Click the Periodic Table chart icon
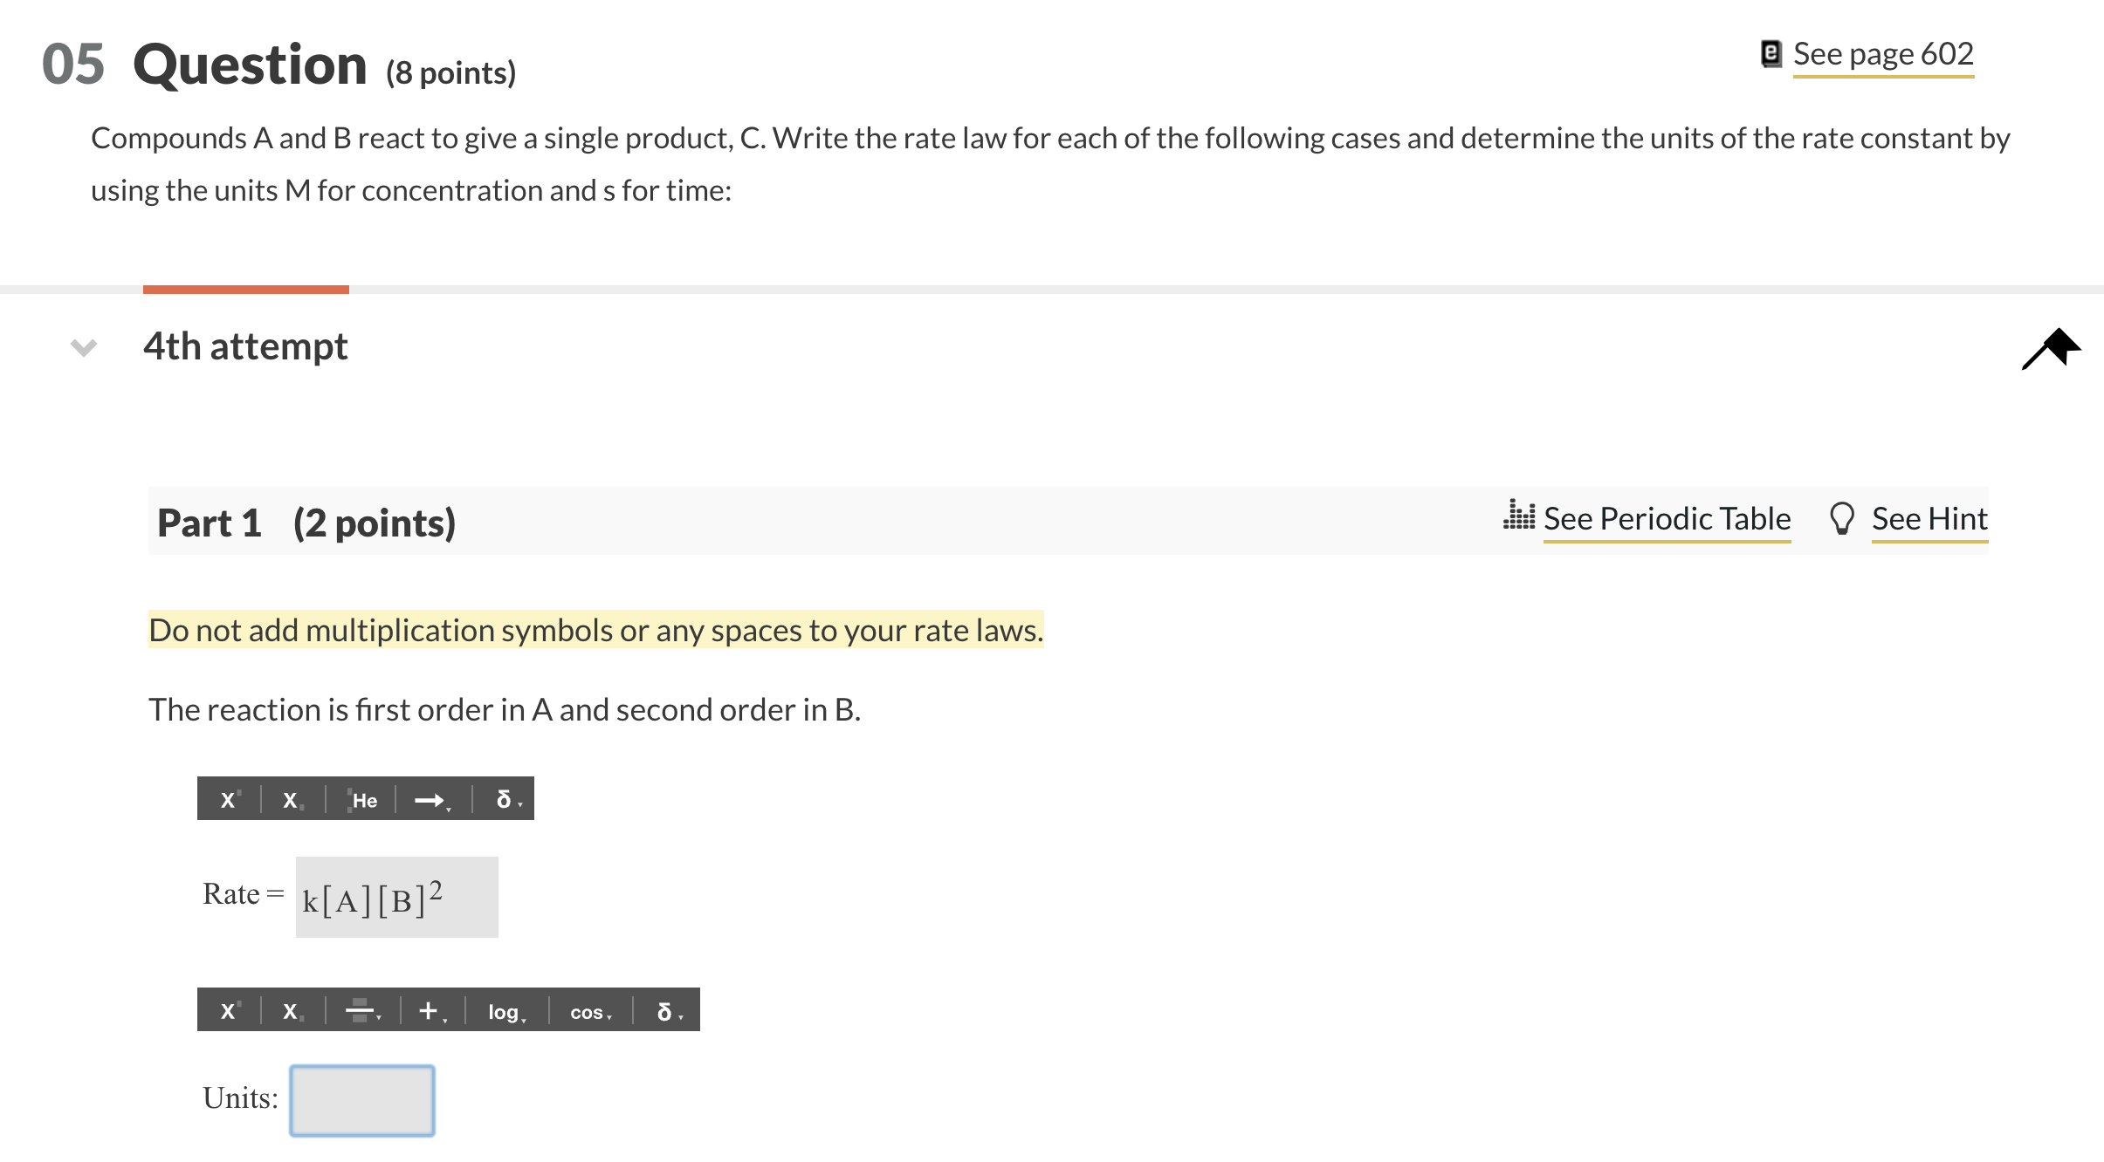This screenshot has width=2104, height=1162. tap(1520, 517)
